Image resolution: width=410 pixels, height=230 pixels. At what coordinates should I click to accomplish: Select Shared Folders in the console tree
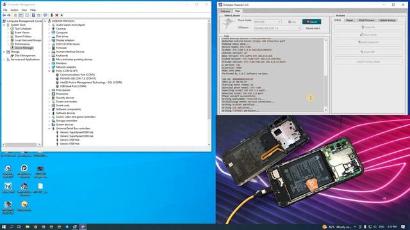23,36
